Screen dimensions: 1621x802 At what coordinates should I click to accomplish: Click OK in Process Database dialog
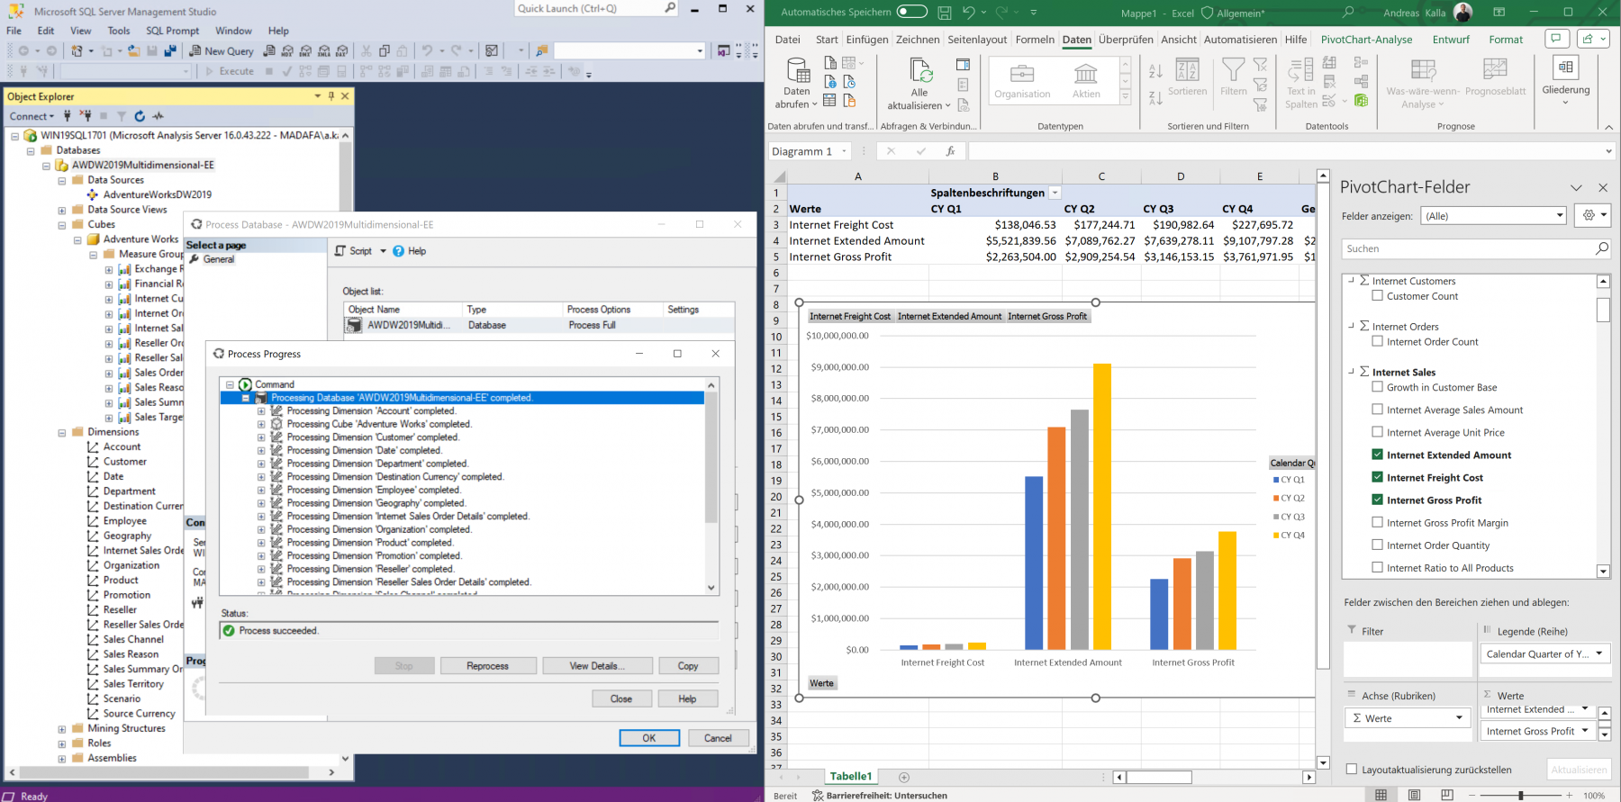(649, 738)
